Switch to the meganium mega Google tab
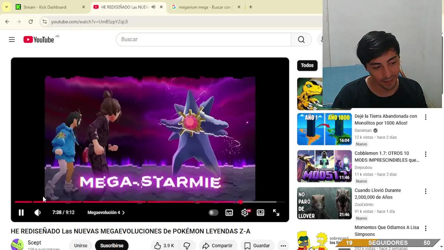The height and width of the screenshot is (250, 444). pos(205,7)
